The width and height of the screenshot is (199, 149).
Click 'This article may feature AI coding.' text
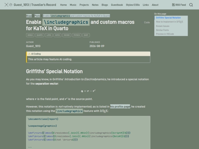(50, 59)
